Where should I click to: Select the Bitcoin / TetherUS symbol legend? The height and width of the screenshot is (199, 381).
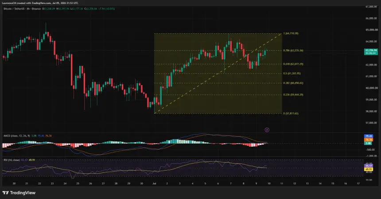[22, 9]
